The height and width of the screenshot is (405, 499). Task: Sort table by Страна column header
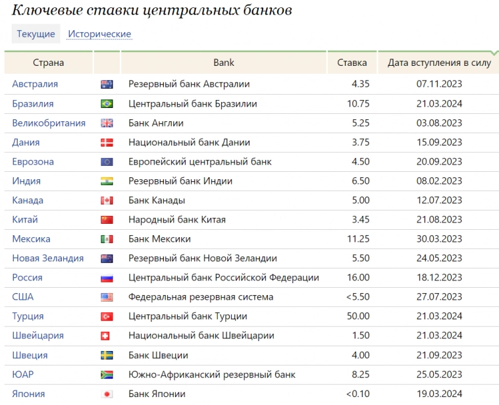point(49,63)
